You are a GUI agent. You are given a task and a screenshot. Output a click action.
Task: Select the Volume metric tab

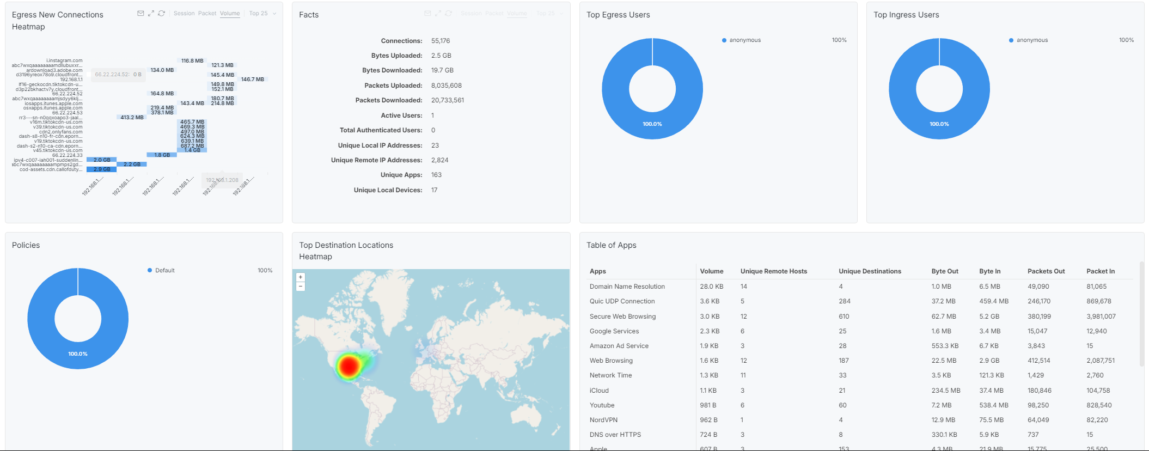pos(230,14)
